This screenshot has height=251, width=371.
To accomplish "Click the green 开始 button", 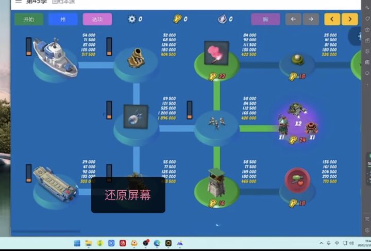I will pyautogui.click(x=29, y=19).
